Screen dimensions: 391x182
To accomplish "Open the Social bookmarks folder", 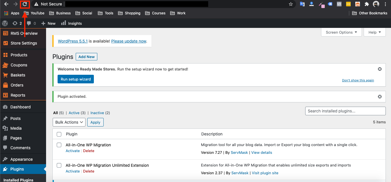I will coord(84,13).
